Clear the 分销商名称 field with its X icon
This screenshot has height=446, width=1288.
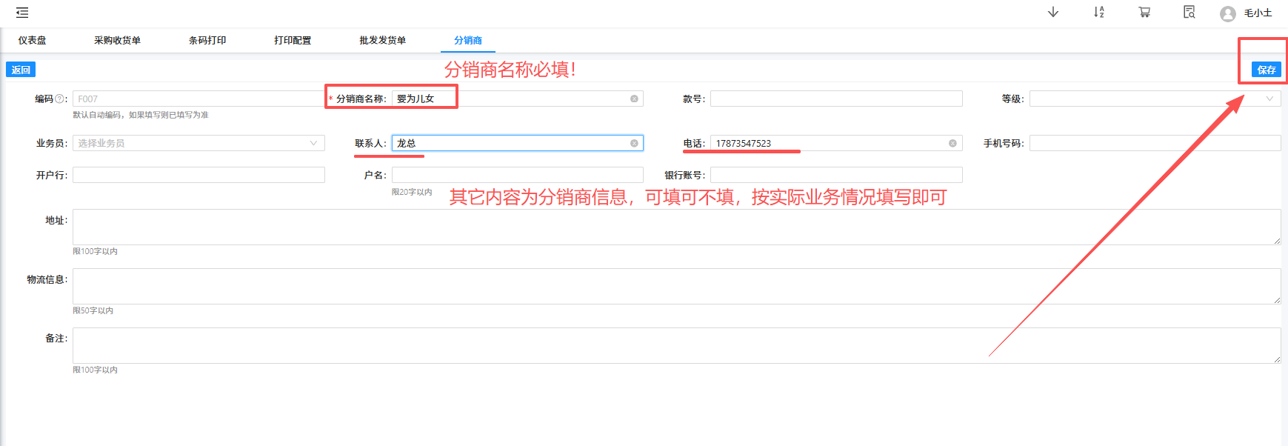[634, 99]
